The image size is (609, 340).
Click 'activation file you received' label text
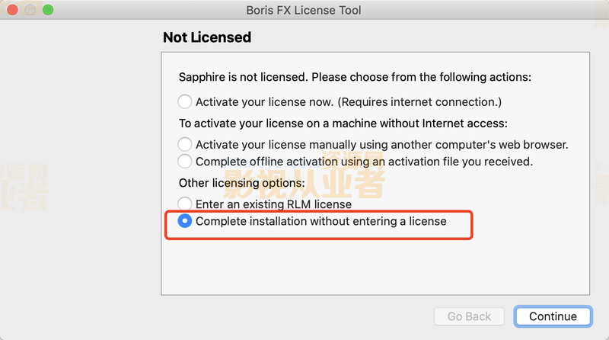tap(461, 162)
